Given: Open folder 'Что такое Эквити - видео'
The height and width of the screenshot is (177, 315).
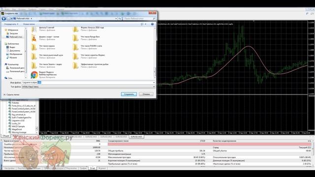Looking at the screenshot, I should pos(47,65).
